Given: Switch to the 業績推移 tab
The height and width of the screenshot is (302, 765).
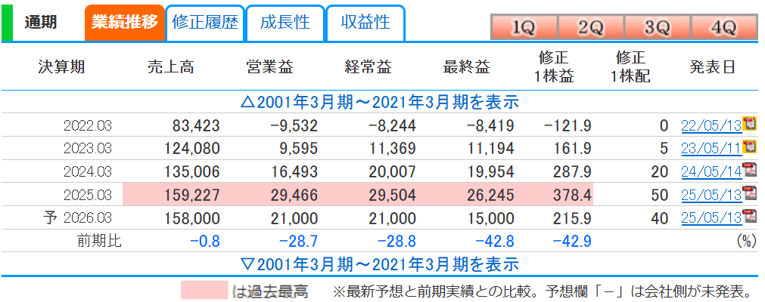Looking at the screenshot, I should 124,22.
